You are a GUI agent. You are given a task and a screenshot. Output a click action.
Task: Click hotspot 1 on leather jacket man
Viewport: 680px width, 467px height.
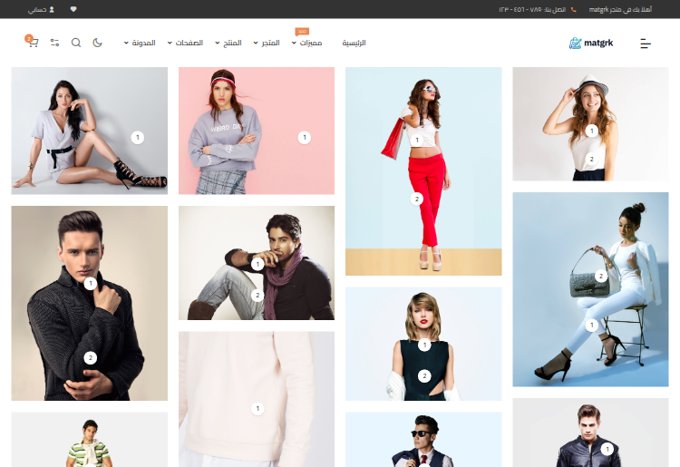(x=607, y=449)
